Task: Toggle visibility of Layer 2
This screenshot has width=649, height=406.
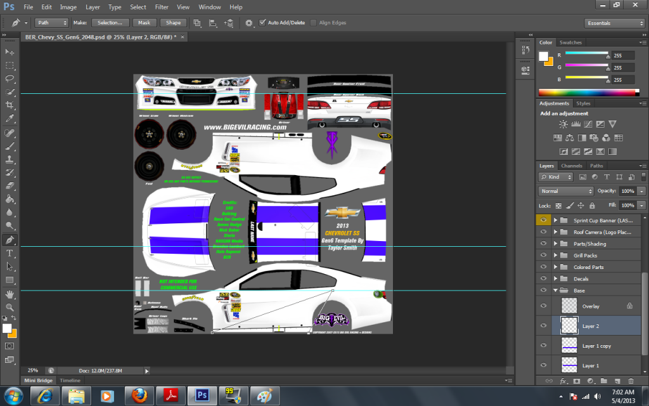Action: [543, 325]
